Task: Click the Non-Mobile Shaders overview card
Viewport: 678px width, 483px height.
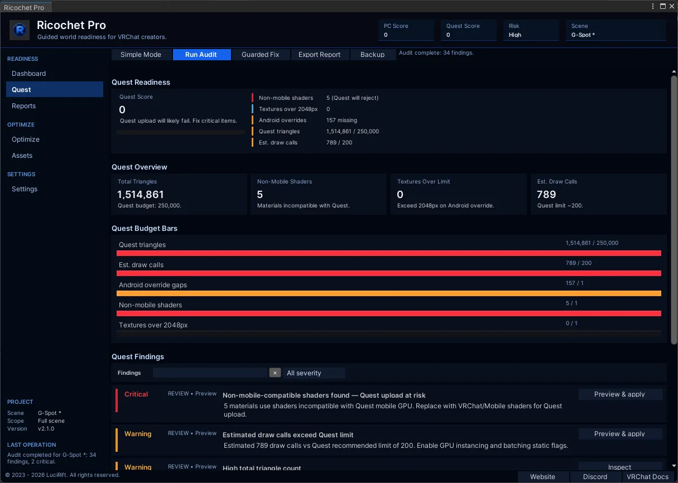Action: coord(319,194)
